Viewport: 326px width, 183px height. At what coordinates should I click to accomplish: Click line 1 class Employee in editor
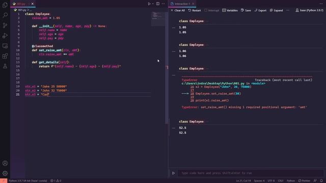pos(37,14)
